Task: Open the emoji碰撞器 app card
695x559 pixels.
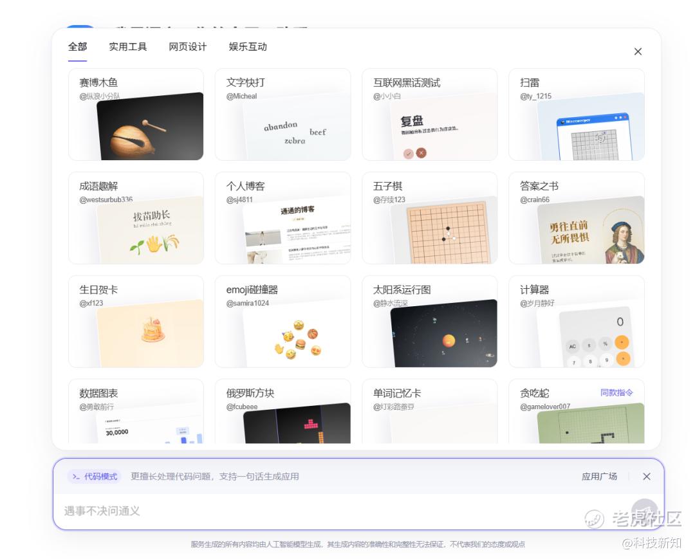Action: click(283, 322)
